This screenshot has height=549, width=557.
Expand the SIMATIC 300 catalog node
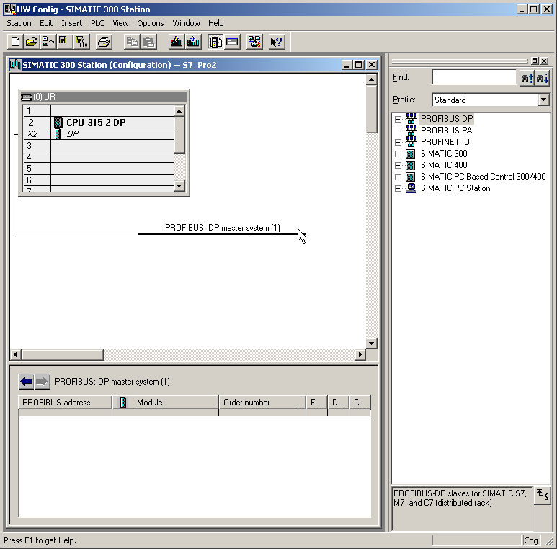point(398,154)
